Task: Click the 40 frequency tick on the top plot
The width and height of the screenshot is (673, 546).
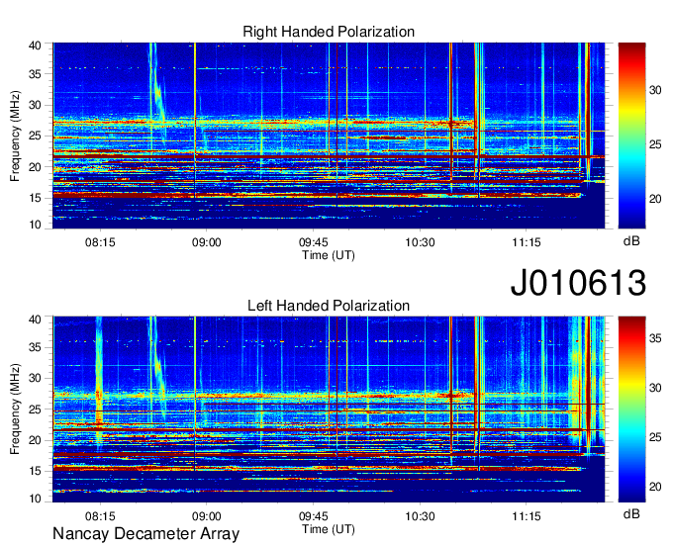Action: pos(35,45)
